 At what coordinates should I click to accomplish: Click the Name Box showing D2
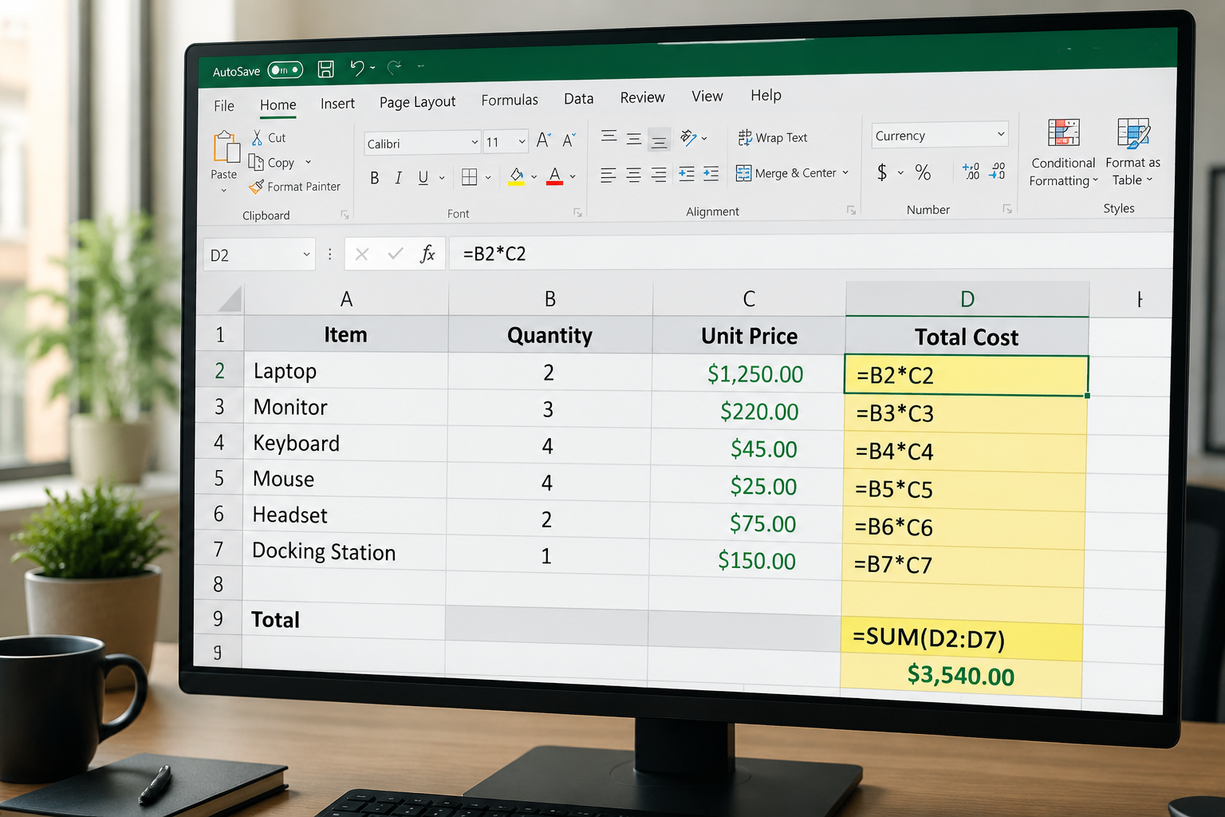(x=259, y=255)
